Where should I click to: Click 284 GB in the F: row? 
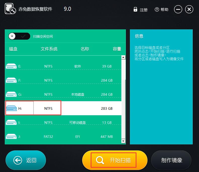(107, 80)
